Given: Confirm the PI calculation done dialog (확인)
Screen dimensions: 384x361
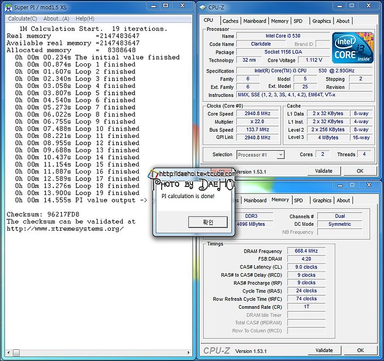Looking at the screenshot, I should [208, 222].
